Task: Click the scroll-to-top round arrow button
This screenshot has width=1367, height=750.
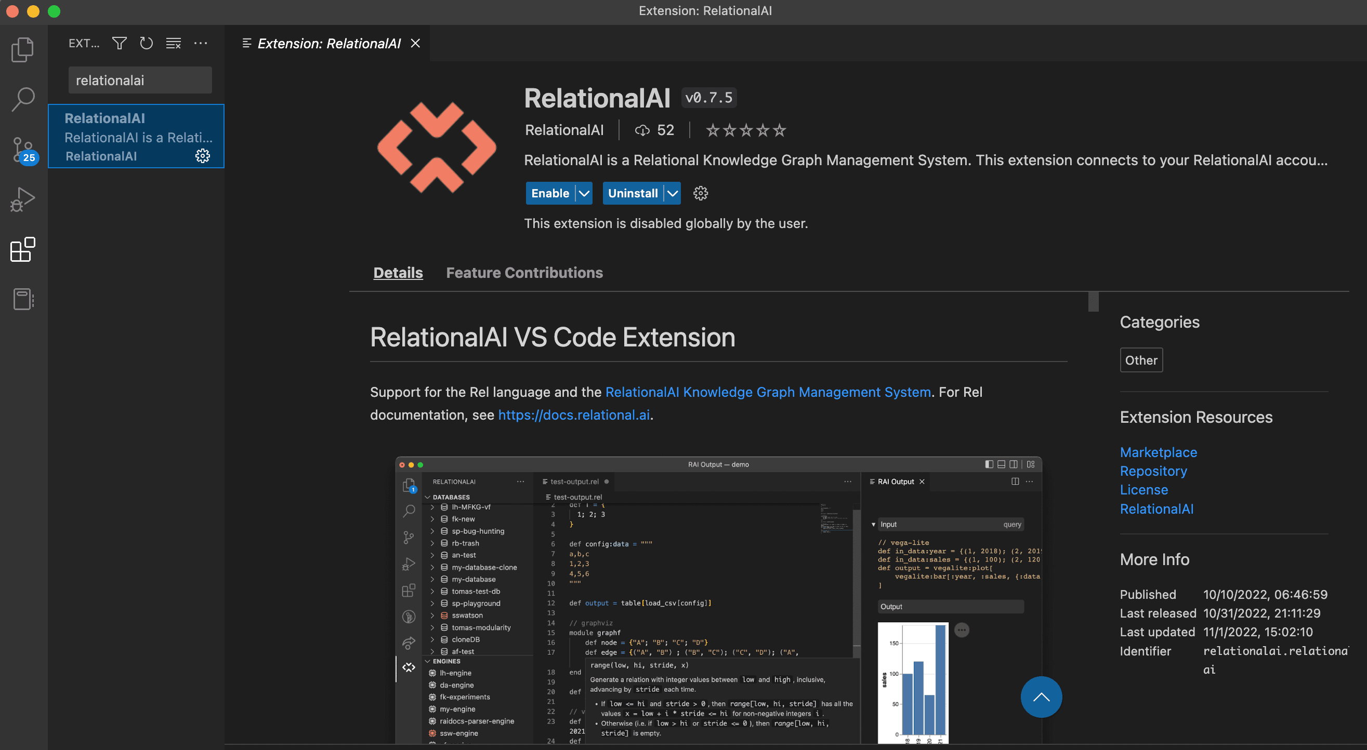Action: 1041,697
